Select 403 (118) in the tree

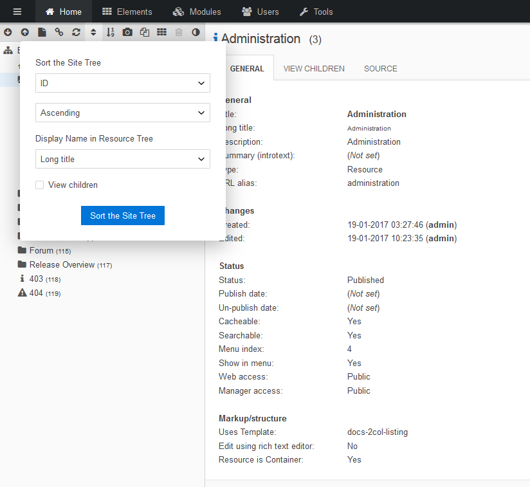[45, 279]
